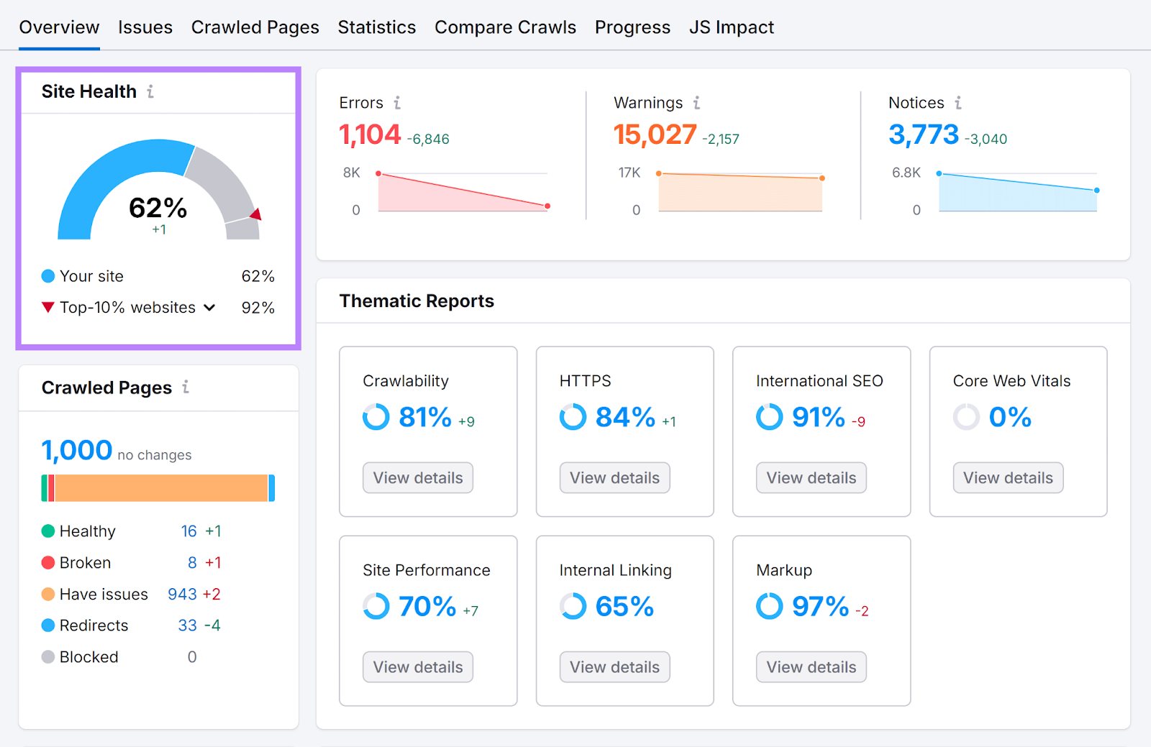
Task: Open the Site Health info tooltip icon
Action: pos(150,91)
